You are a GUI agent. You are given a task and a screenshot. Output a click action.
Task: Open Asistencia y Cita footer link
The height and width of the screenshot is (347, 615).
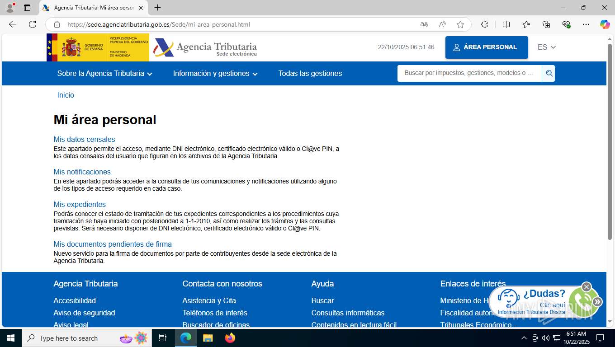(x=209, y=300)
